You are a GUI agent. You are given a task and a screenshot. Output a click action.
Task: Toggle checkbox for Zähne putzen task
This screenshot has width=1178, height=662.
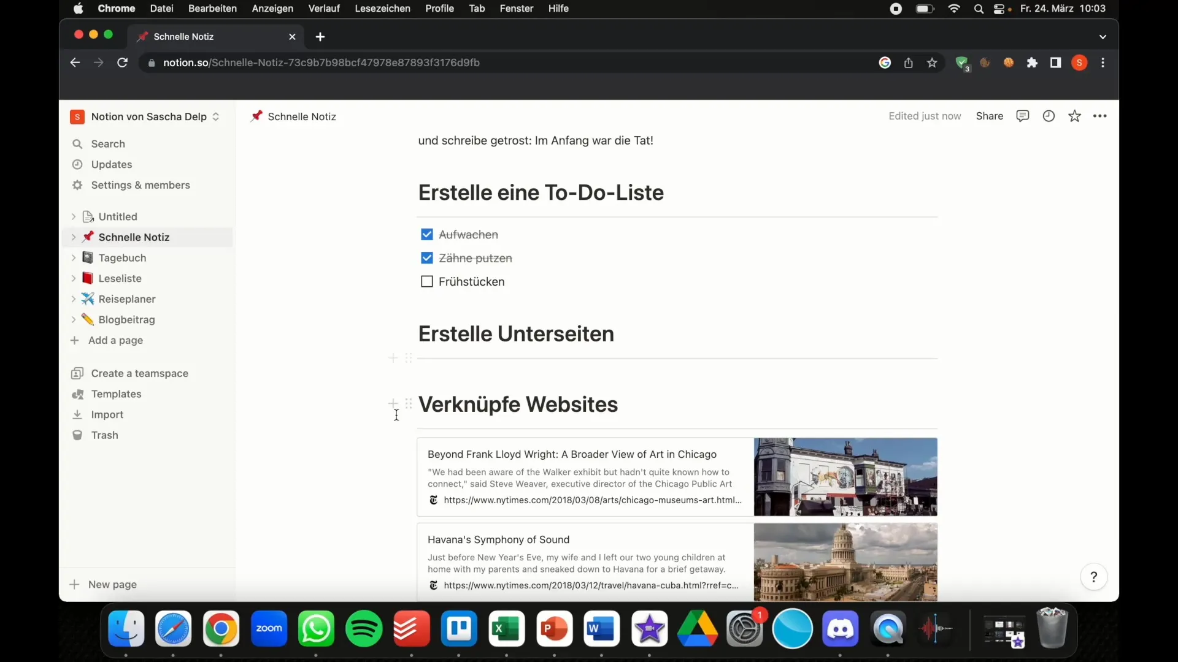[x=427, y=258]
